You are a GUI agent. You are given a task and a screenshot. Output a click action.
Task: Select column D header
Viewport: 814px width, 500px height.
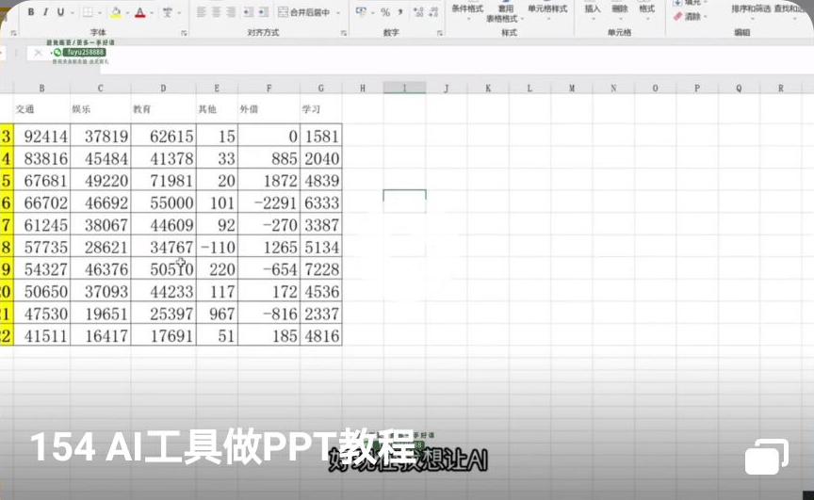[163, 88]
